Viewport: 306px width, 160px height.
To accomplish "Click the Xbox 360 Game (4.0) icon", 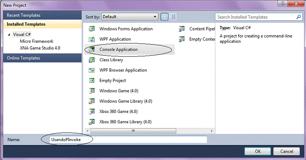I will click(92, 111).
